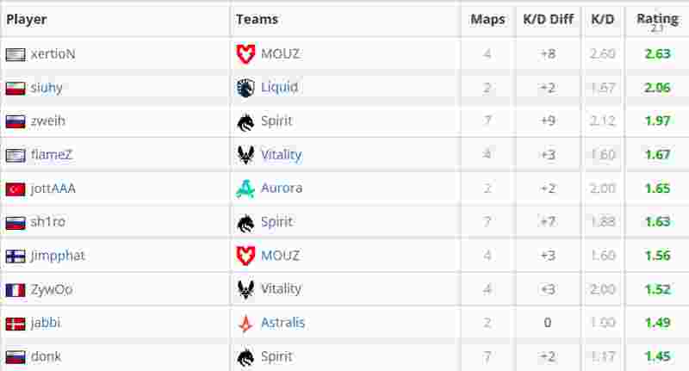Click the Liquid team logo icon
689x371 pixels.
[x=245, y=88]
